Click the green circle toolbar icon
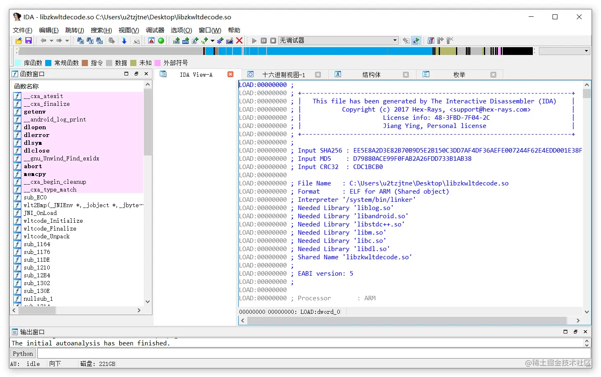The image size is (601, 377). point(161,41)
